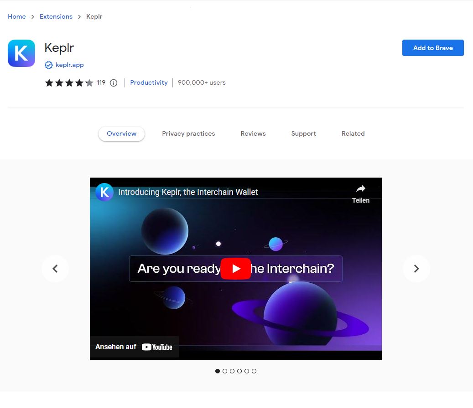473x408 pixels.
Task: Click the Keplr channel avatar in video
Action: [x=104, y=192]
